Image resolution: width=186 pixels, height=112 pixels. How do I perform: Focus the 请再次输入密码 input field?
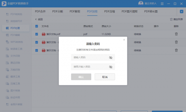(x=93, y=67)
